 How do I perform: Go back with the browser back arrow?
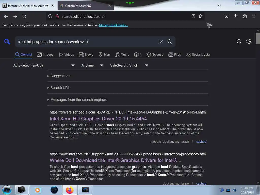coord(6,17)
